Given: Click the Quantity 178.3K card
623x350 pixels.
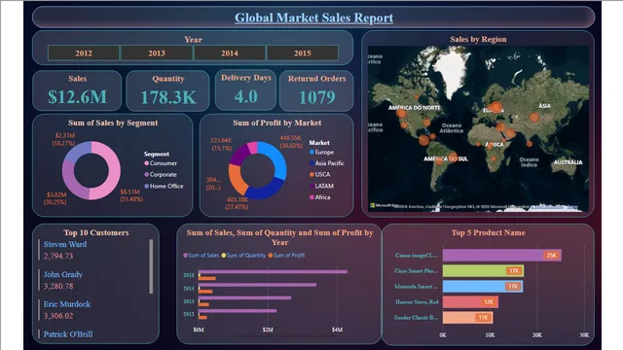Looking at the screenshot, I should click(168, 90).
